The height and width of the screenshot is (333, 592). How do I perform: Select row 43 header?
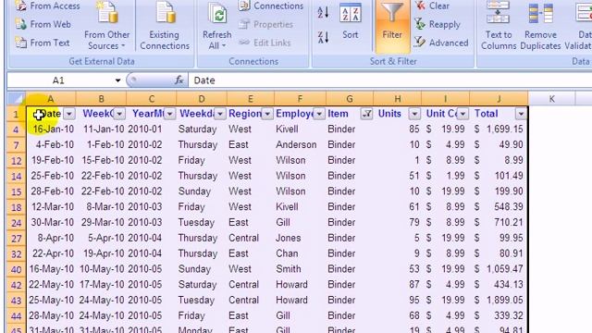[17, 301]
